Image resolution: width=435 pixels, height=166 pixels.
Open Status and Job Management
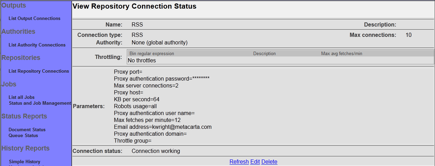tap(40, 103)
